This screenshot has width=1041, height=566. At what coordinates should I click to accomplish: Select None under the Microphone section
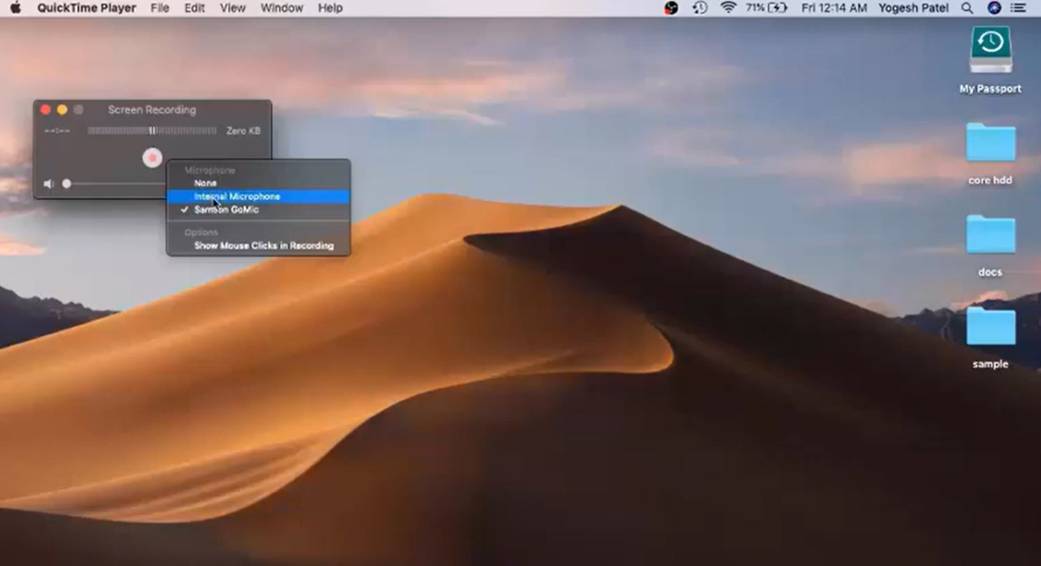coord(205,183)
